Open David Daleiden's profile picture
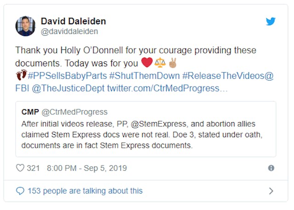294x210 pixels. [x=26, y=26]
